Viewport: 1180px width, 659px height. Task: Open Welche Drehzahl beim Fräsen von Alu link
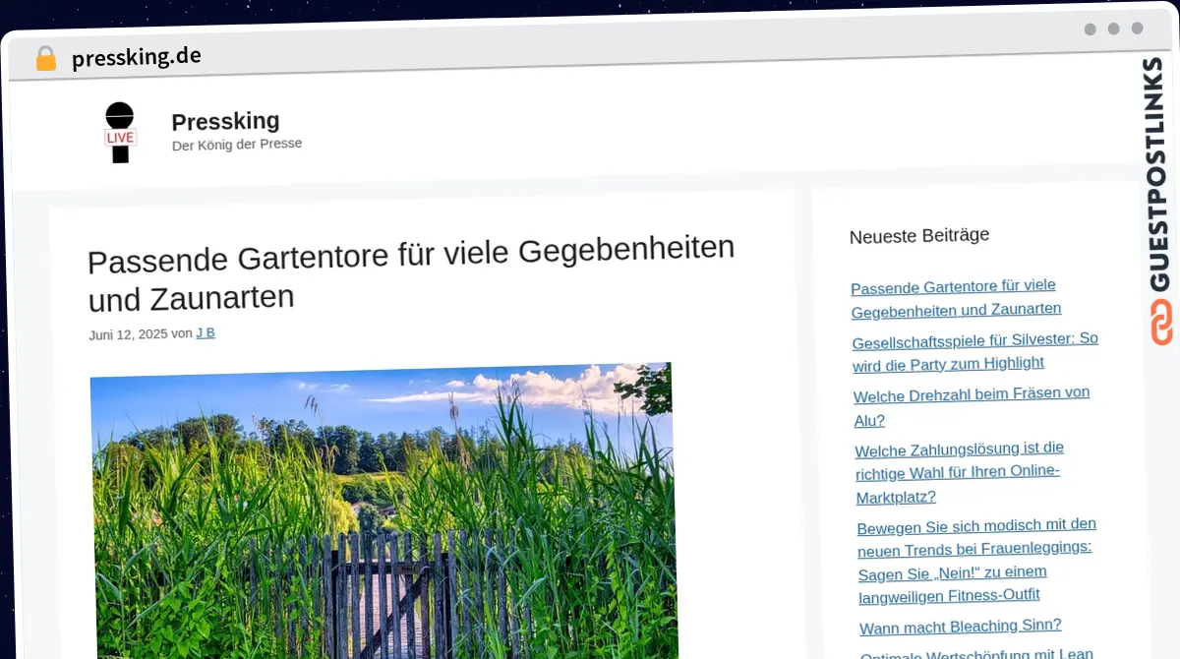pyautogui.click(x=972, y=406)
